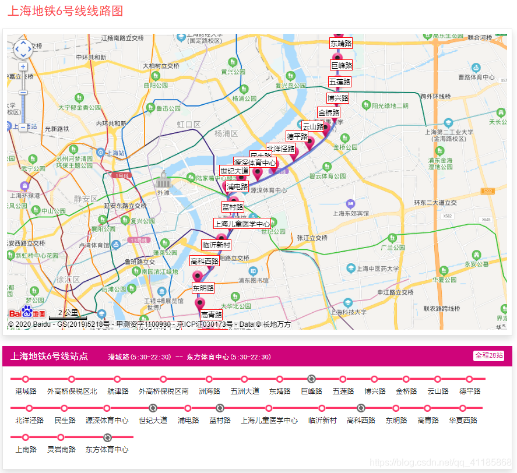Zoom in with the plus button
517x473 pixels.
tap(23, 66)
